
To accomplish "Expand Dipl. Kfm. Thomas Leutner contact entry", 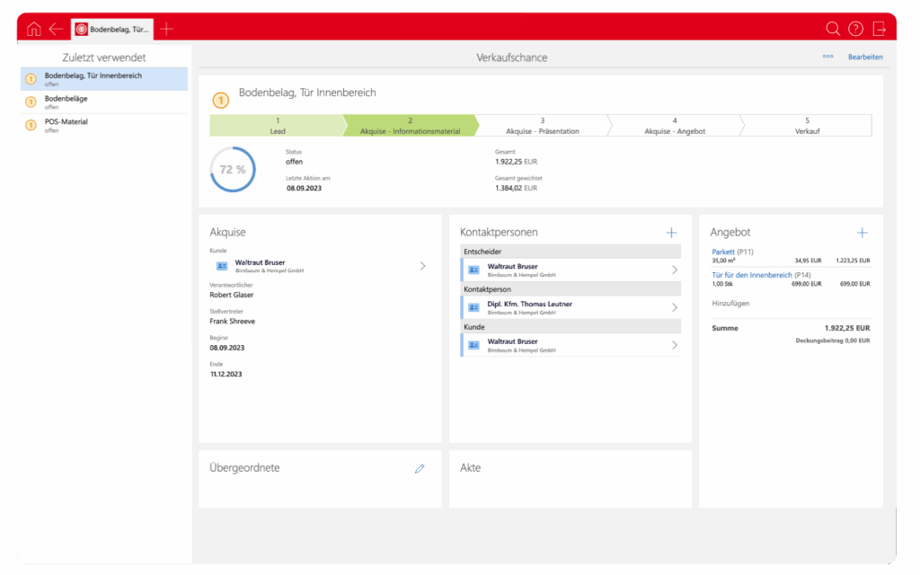I will (x=675, y=307).
